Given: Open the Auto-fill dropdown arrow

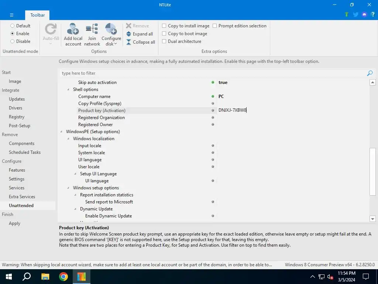Looking at the screenshot, I should (51, 44).
